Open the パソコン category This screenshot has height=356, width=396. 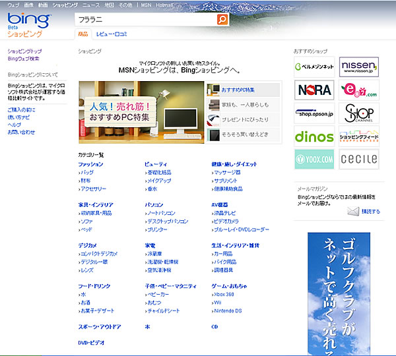click(x=154, y=205)
